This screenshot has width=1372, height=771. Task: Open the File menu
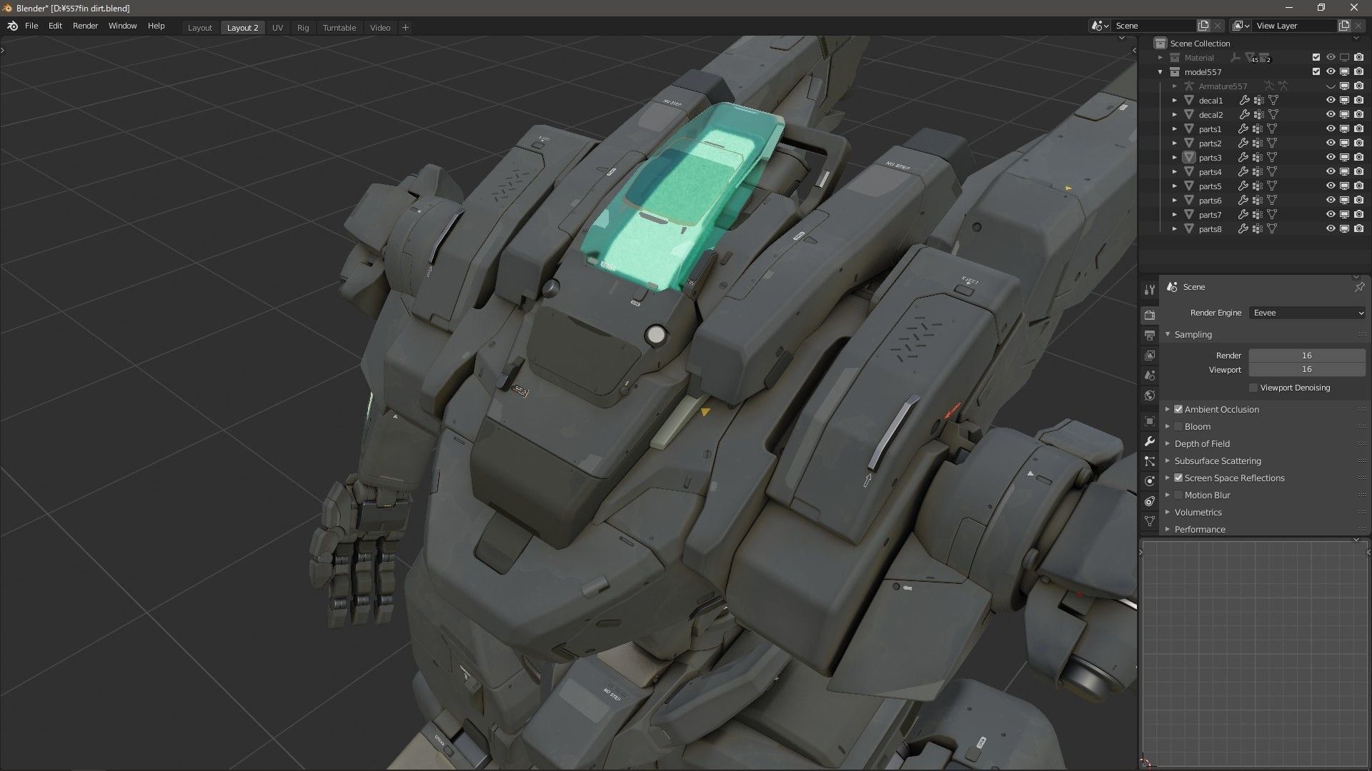tap(31, 26)
